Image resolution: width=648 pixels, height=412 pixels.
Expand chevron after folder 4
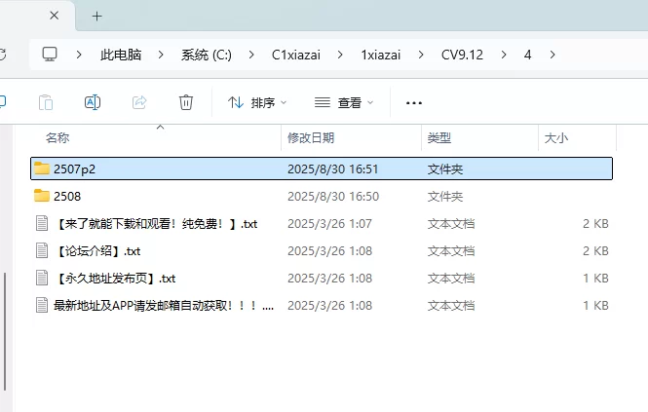553,55
